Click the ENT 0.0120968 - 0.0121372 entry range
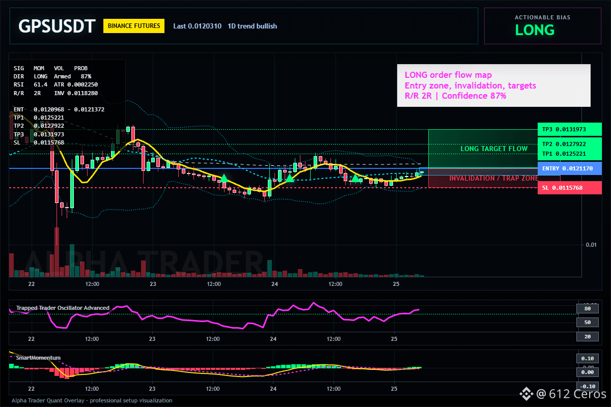611x407 pixels. [59, 109]
